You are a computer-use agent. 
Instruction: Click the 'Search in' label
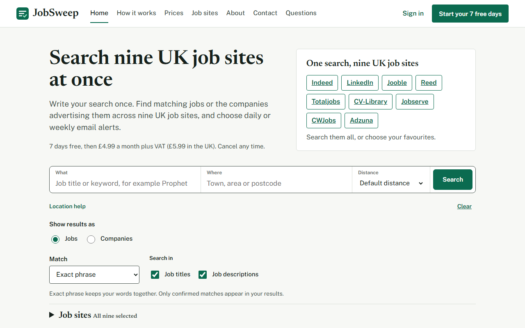pyautogui.click(x=161, y=258)
